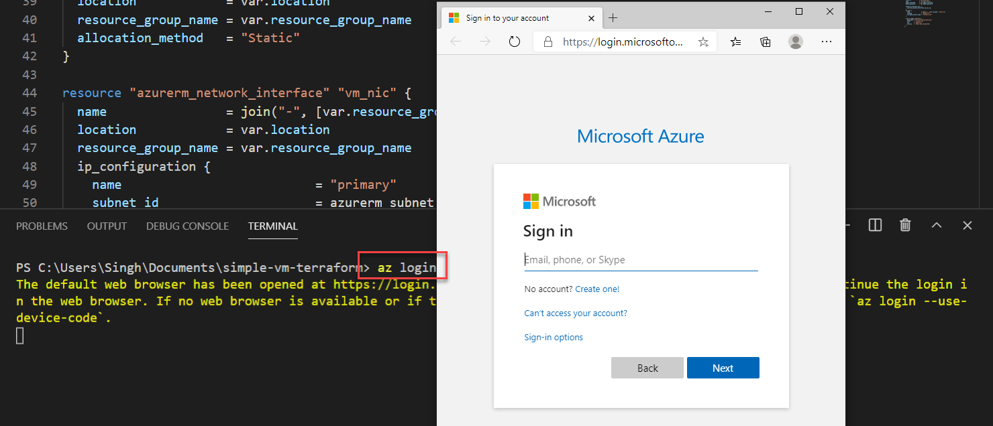This screenshot has height=426, width=993.
Task: Open the DEBUG CONSOLE tab
Action: coord(187,226)
